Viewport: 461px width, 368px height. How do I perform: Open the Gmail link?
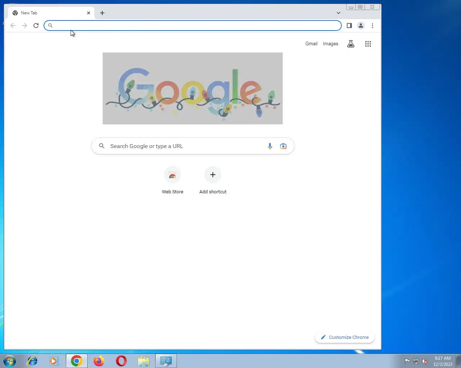click(x=312, y=44)
